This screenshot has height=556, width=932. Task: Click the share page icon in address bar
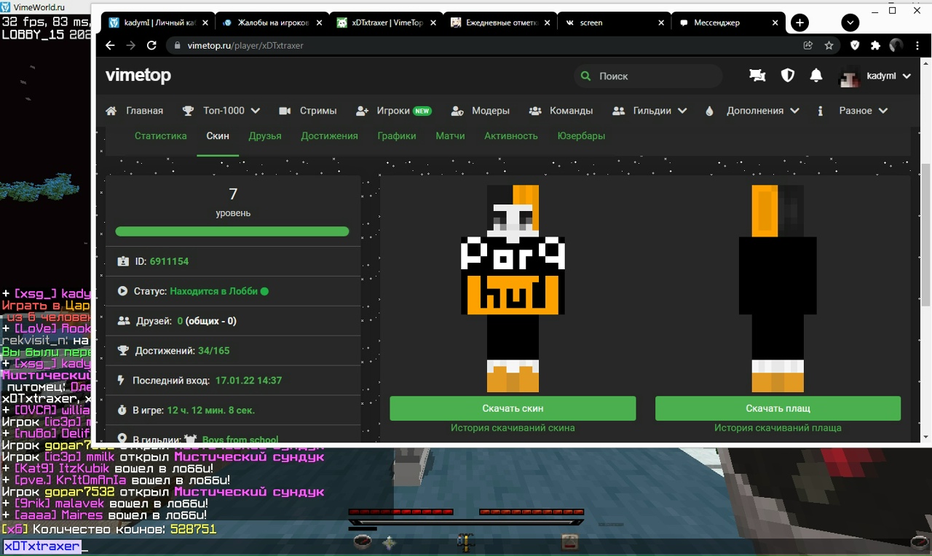click(x=808, y=45)
